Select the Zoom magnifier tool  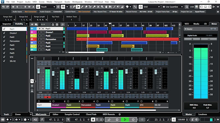point(102,7)
